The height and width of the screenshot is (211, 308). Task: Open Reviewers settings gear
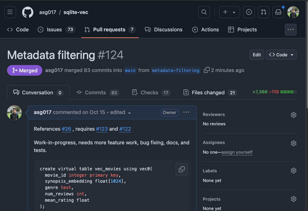pos(293,115)
